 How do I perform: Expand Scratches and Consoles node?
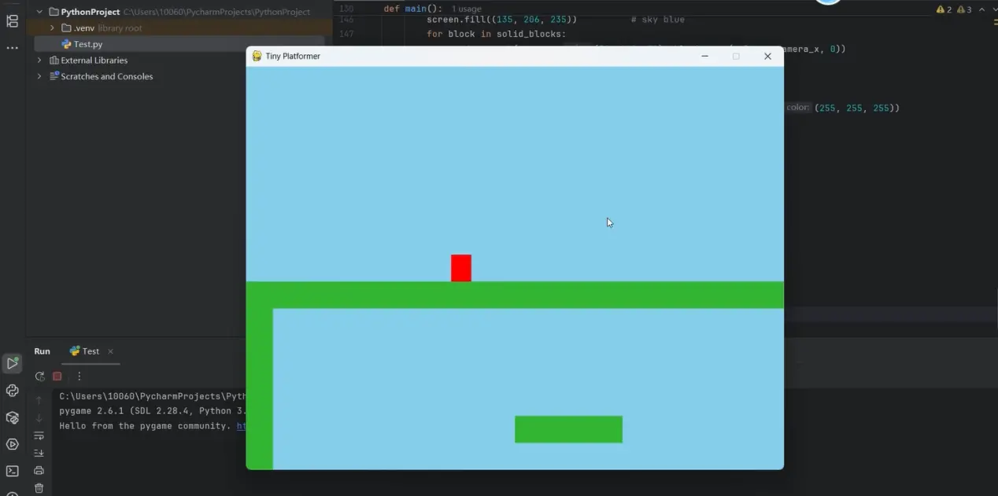(x=39, y=76)
